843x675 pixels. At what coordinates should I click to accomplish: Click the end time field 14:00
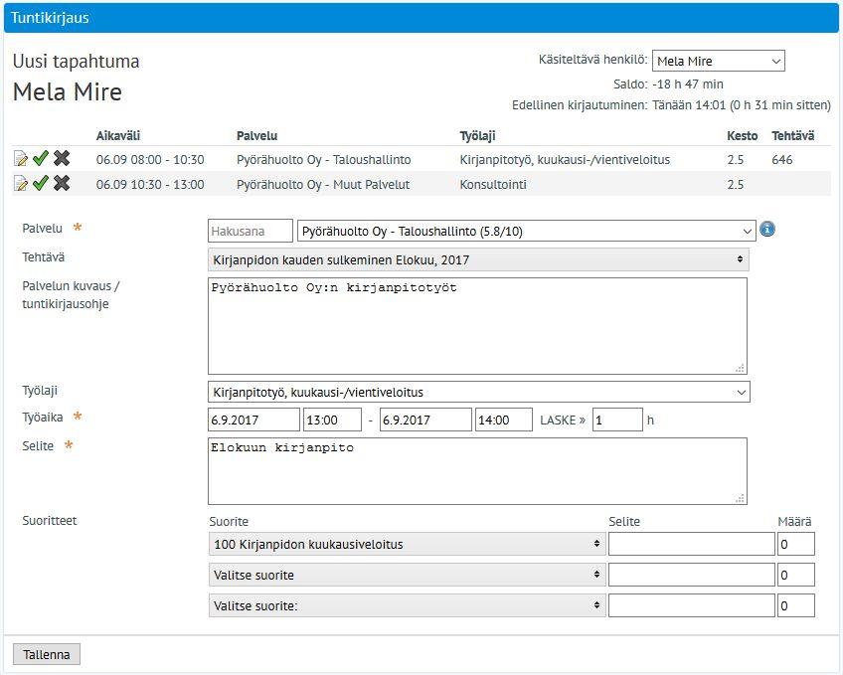[x=504, y=420]
